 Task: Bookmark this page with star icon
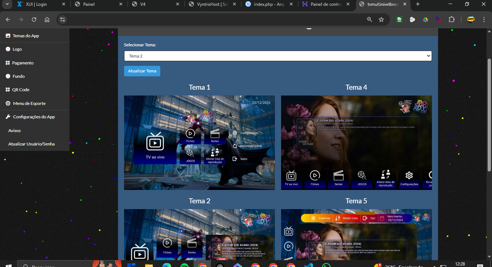[381, 20]
